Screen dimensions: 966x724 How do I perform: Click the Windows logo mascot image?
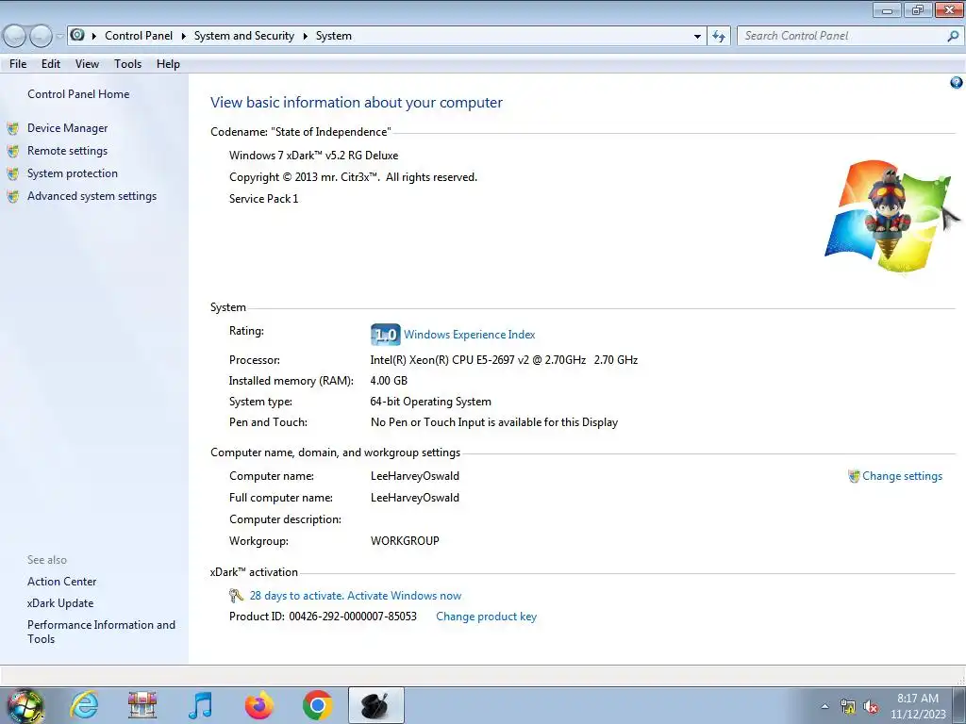click(890, 216)
